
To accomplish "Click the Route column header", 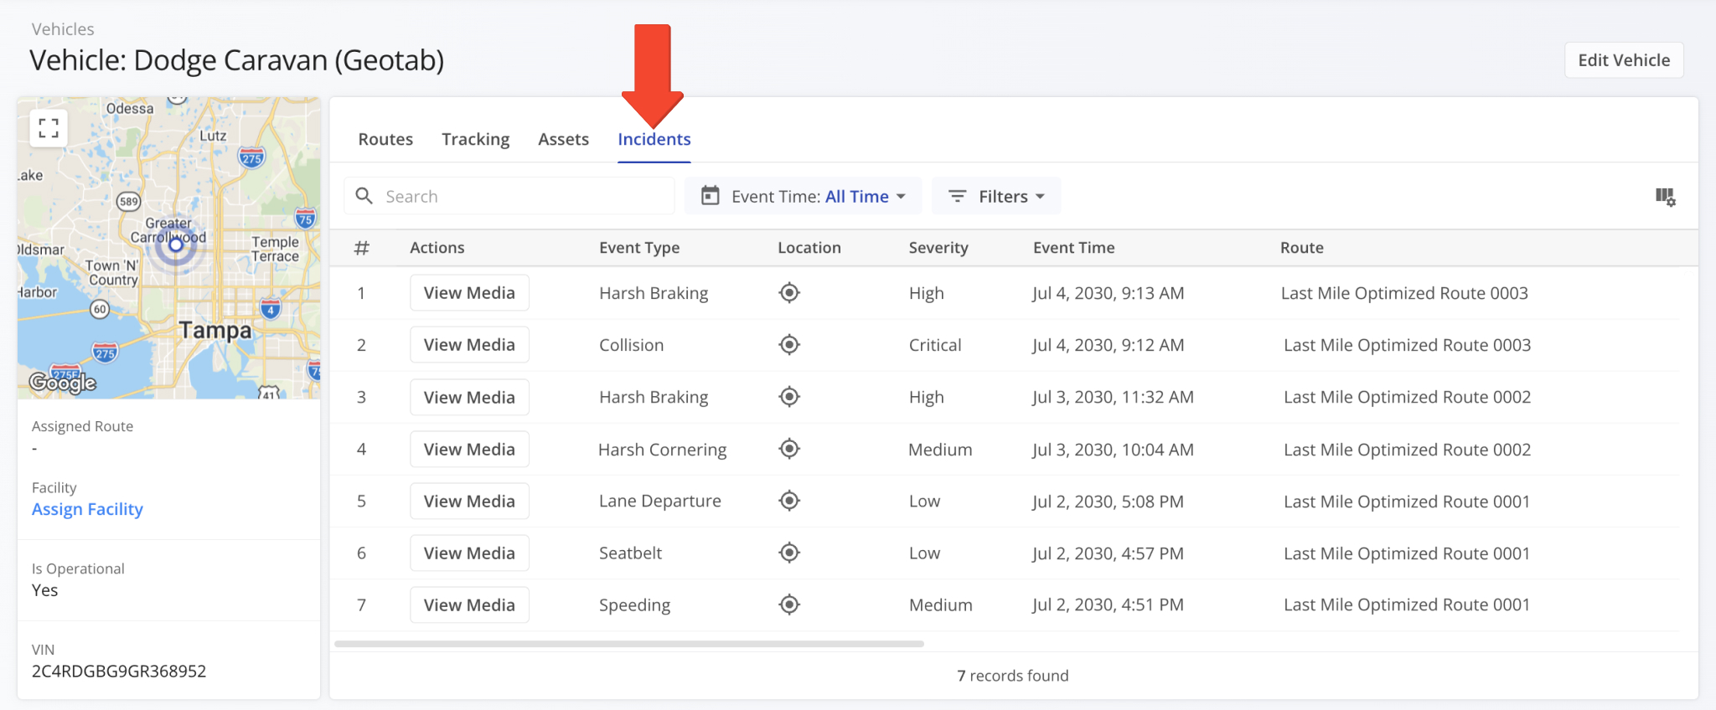I will (1302, 248).
